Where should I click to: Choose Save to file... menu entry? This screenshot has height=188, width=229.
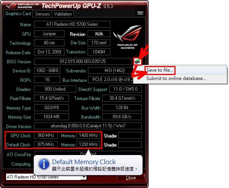(x=160, y=70)
